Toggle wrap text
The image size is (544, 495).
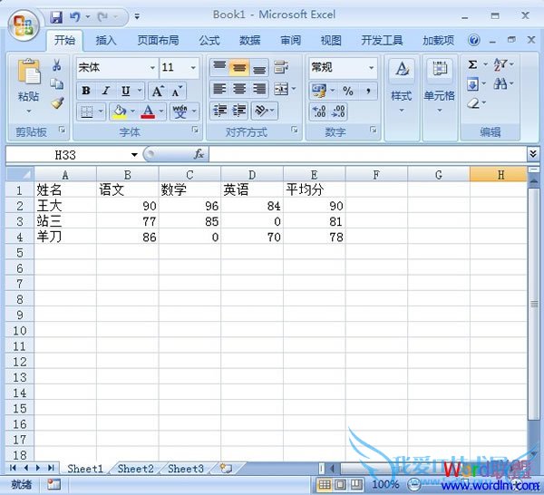click(281, 67)
